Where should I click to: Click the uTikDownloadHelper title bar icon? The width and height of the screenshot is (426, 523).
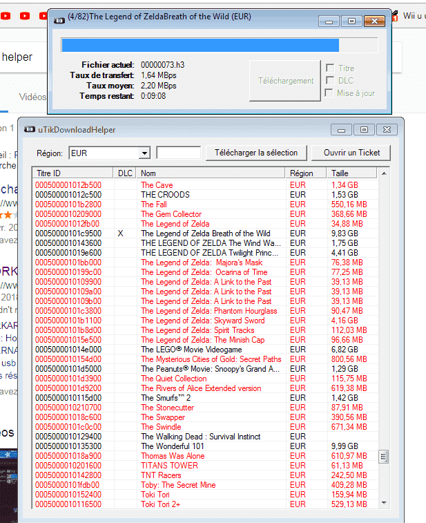30,129
